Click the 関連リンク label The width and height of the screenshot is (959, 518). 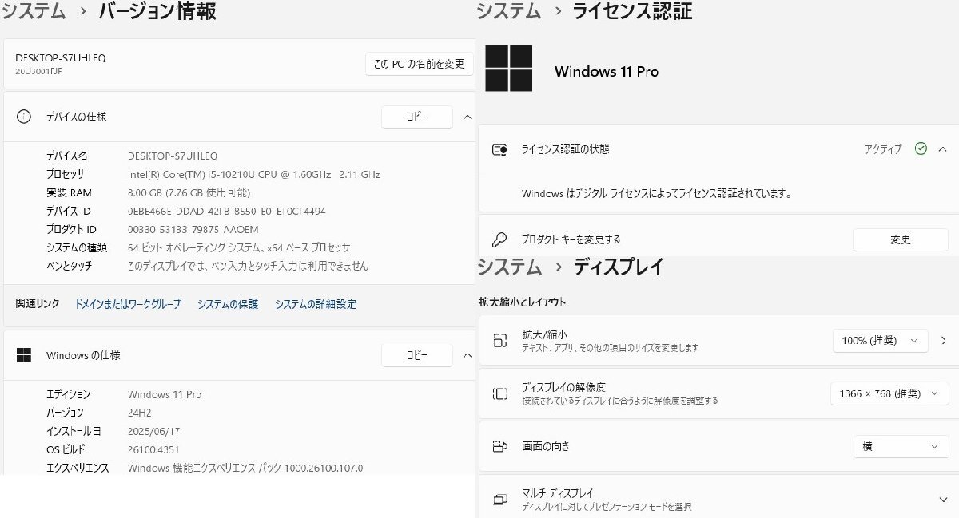click(x=38, y=303)
